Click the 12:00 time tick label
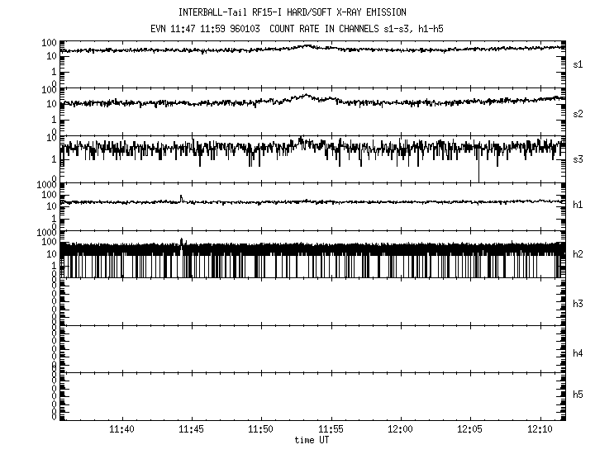 pyautogui.click(x=400, y=430)
